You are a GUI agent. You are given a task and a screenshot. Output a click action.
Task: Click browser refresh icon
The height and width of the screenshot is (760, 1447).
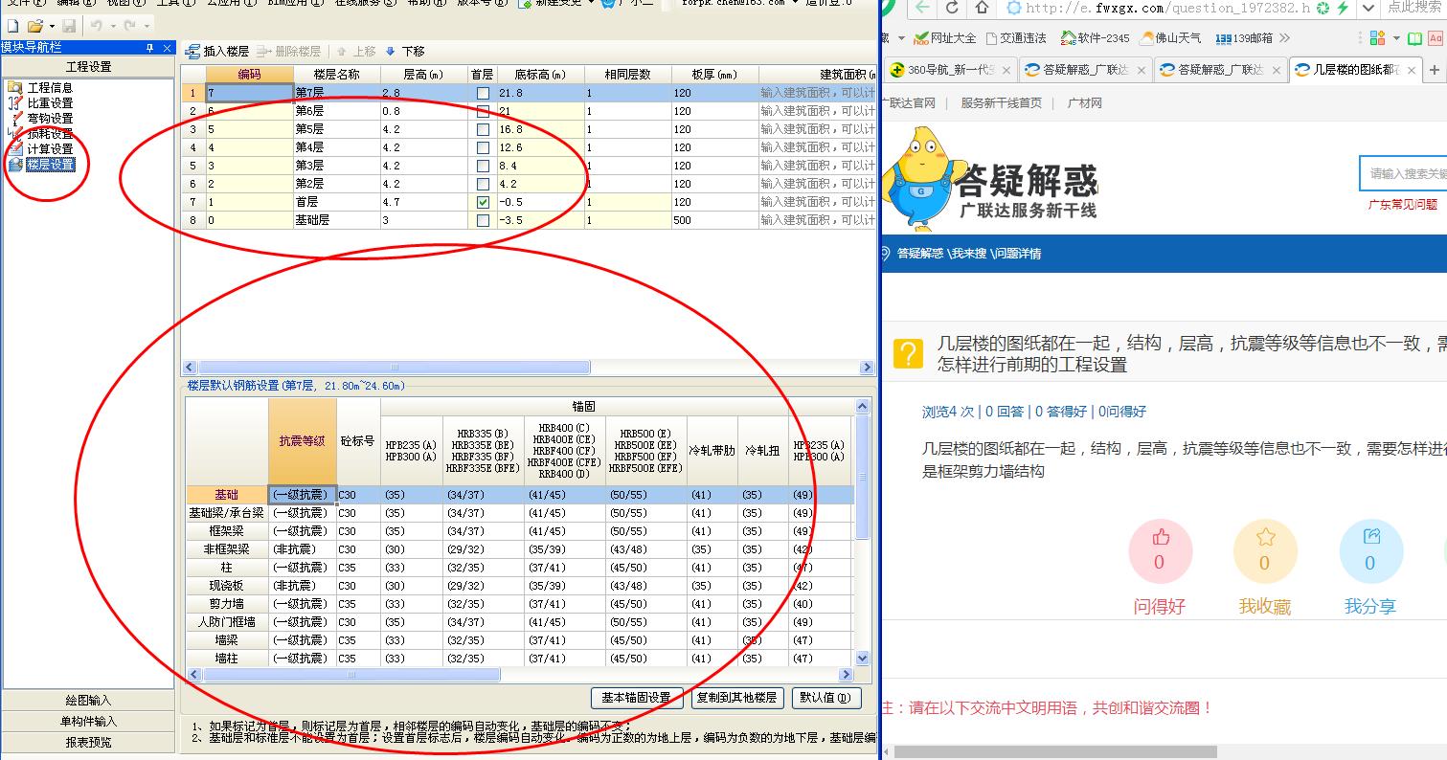point(952,8)
